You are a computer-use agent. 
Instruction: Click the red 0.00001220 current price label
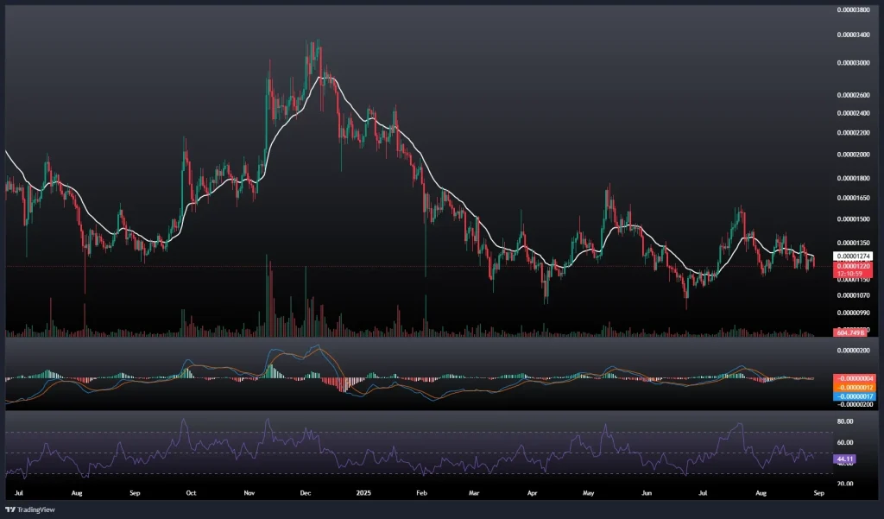853,267
